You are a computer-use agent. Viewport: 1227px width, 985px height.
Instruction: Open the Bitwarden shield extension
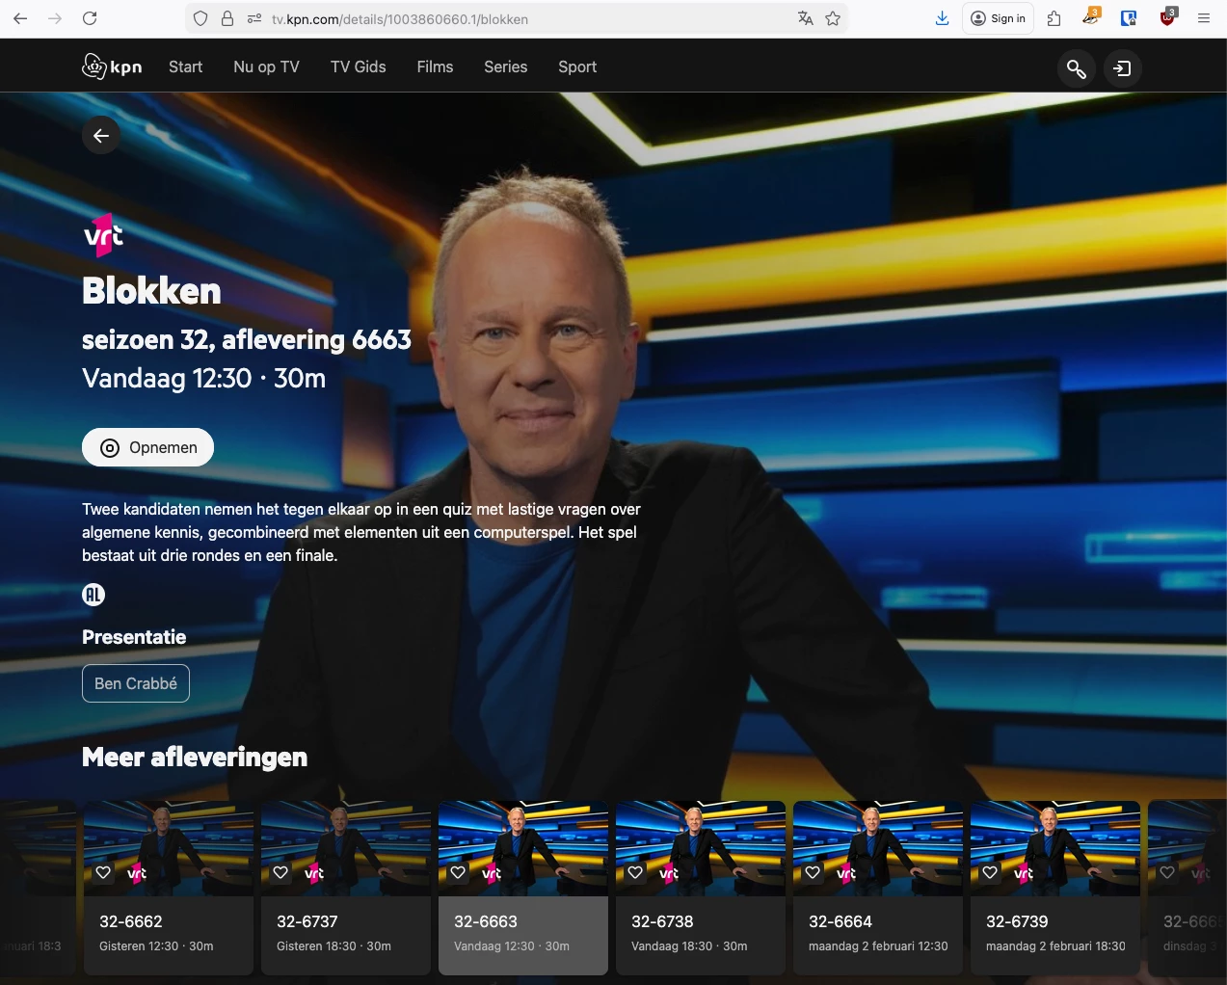click(x=1129, y=18)
